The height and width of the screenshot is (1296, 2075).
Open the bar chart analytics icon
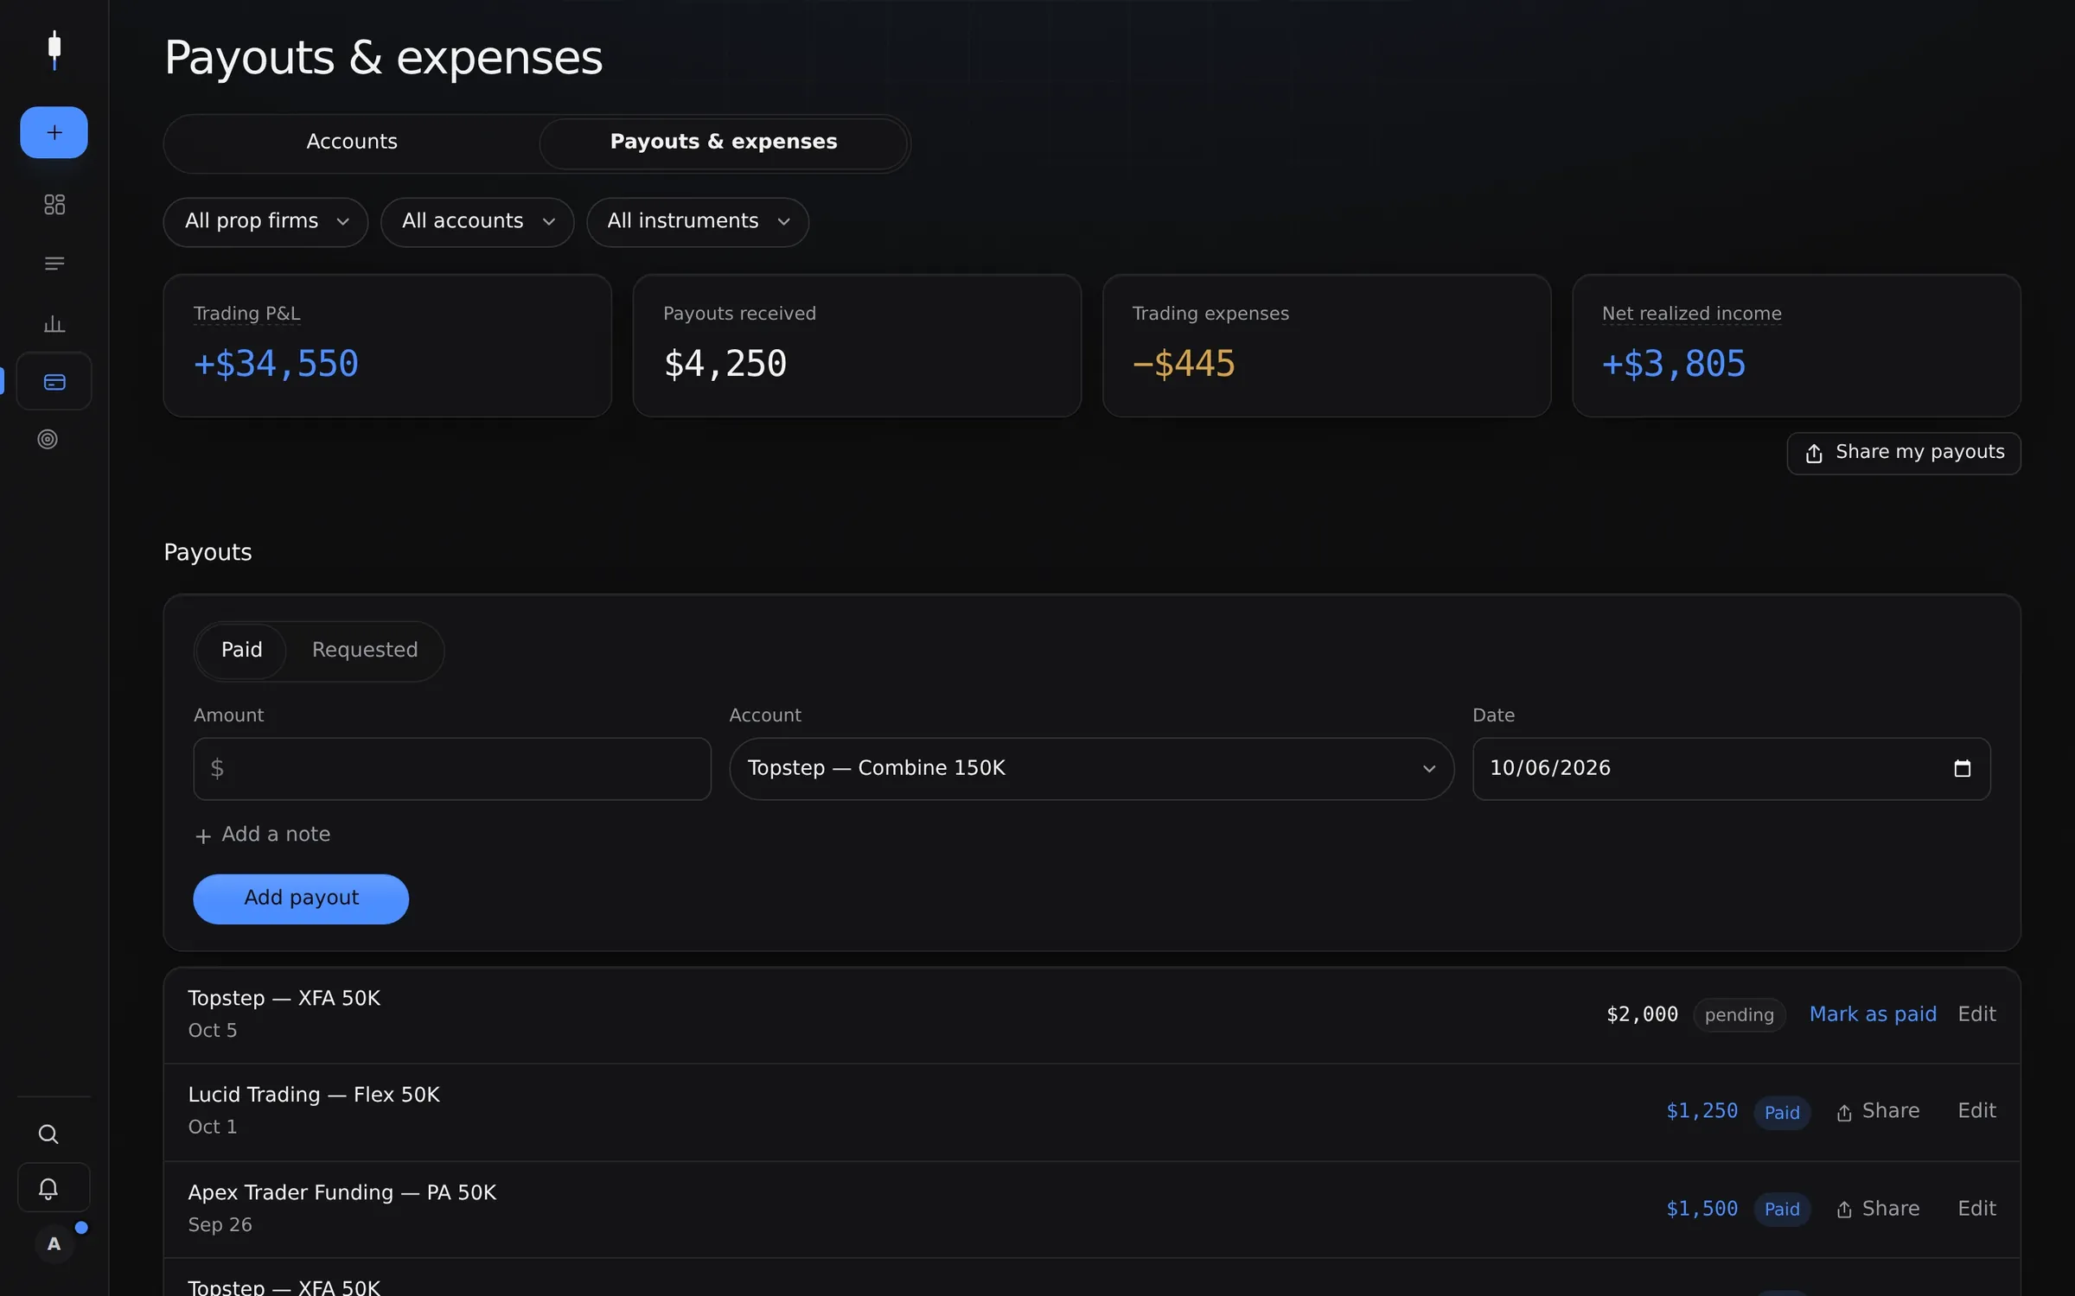pos(54,323)
